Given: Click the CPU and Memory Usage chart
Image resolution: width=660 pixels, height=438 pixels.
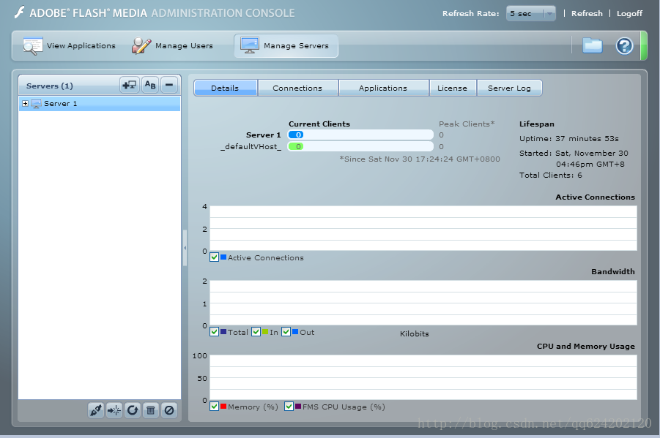Looking at the screenshot, I should pyautogui.click(x=423, y=377).
